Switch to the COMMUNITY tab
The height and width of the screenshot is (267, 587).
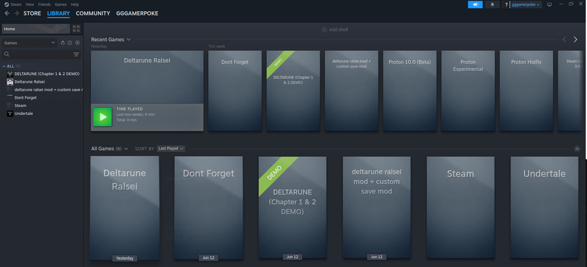(x=93, y=14)
